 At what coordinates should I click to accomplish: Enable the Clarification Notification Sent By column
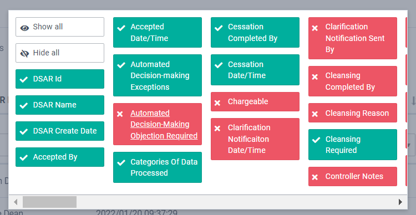coord(353,38)
